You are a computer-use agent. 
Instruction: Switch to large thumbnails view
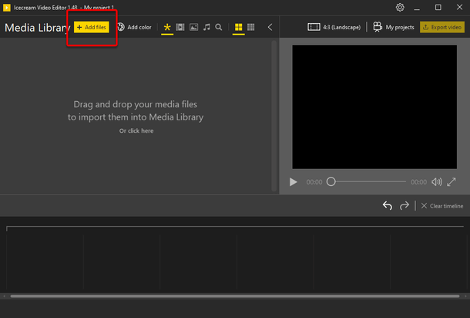click(x=238, y=27)
